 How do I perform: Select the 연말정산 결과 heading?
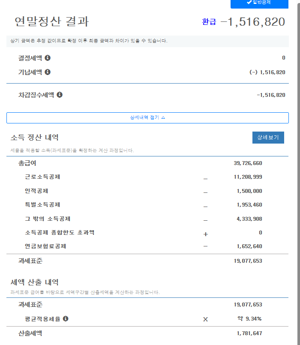pyautogui.click(x=51, y=21)
